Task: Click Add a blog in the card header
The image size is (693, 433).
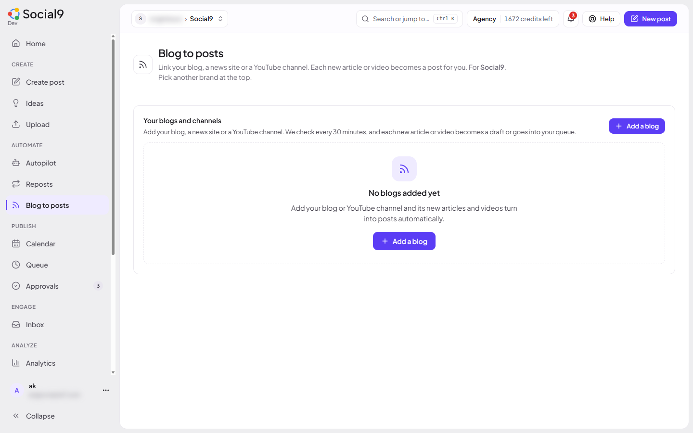Action: point(637,126)
